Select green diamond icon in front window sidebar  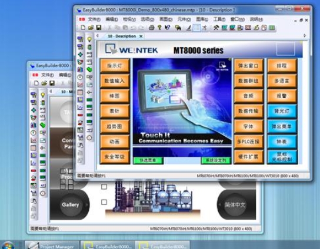(80, 55)
